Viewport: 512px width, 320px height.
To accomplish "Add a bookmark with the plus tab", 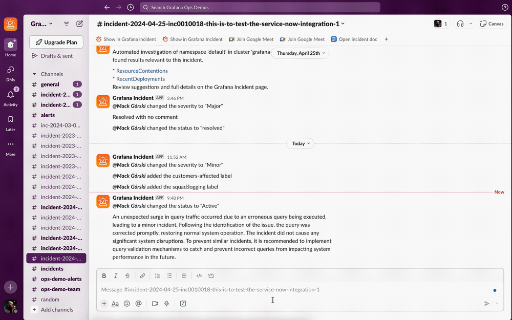I will tap(386, 39).
